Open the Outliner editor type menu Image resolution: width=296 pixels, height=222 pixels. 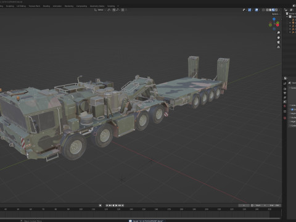click(286, 10)
